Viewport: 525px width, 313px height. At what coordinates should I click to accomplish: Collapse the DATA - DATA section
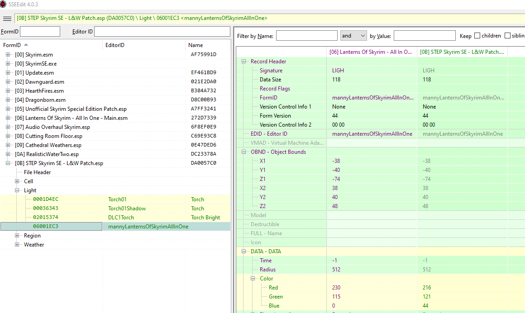coord(244,251)
